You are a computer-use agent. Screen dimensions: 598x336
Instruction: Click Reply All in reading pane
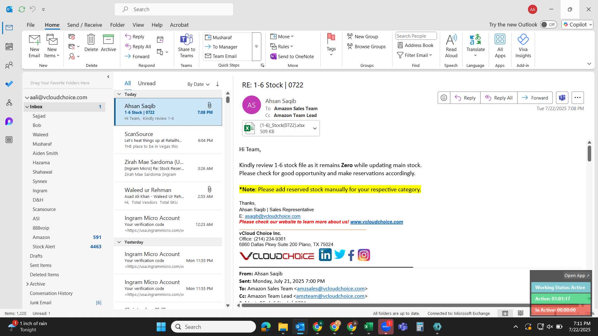499,98
